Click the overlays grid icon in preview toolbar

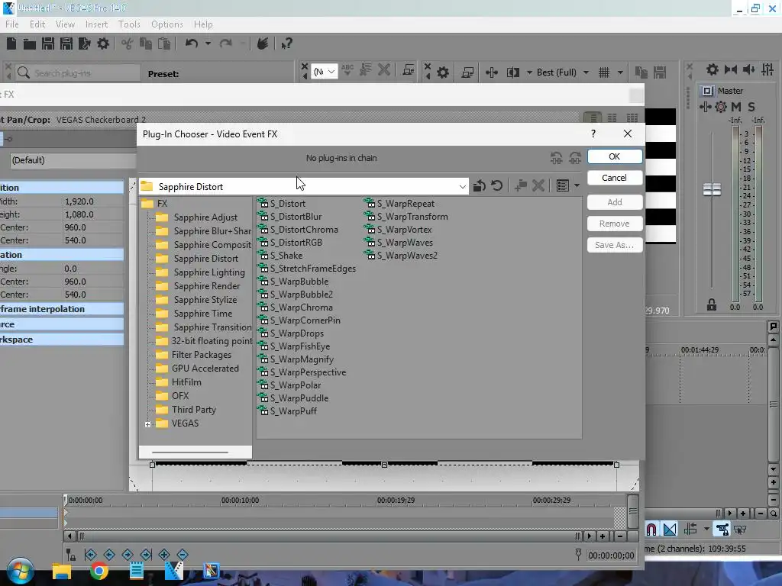(604, 72)
